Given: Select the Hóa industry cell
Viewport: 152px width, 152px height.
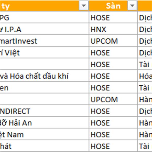Looking at the screenshot, I should [145, 75].
